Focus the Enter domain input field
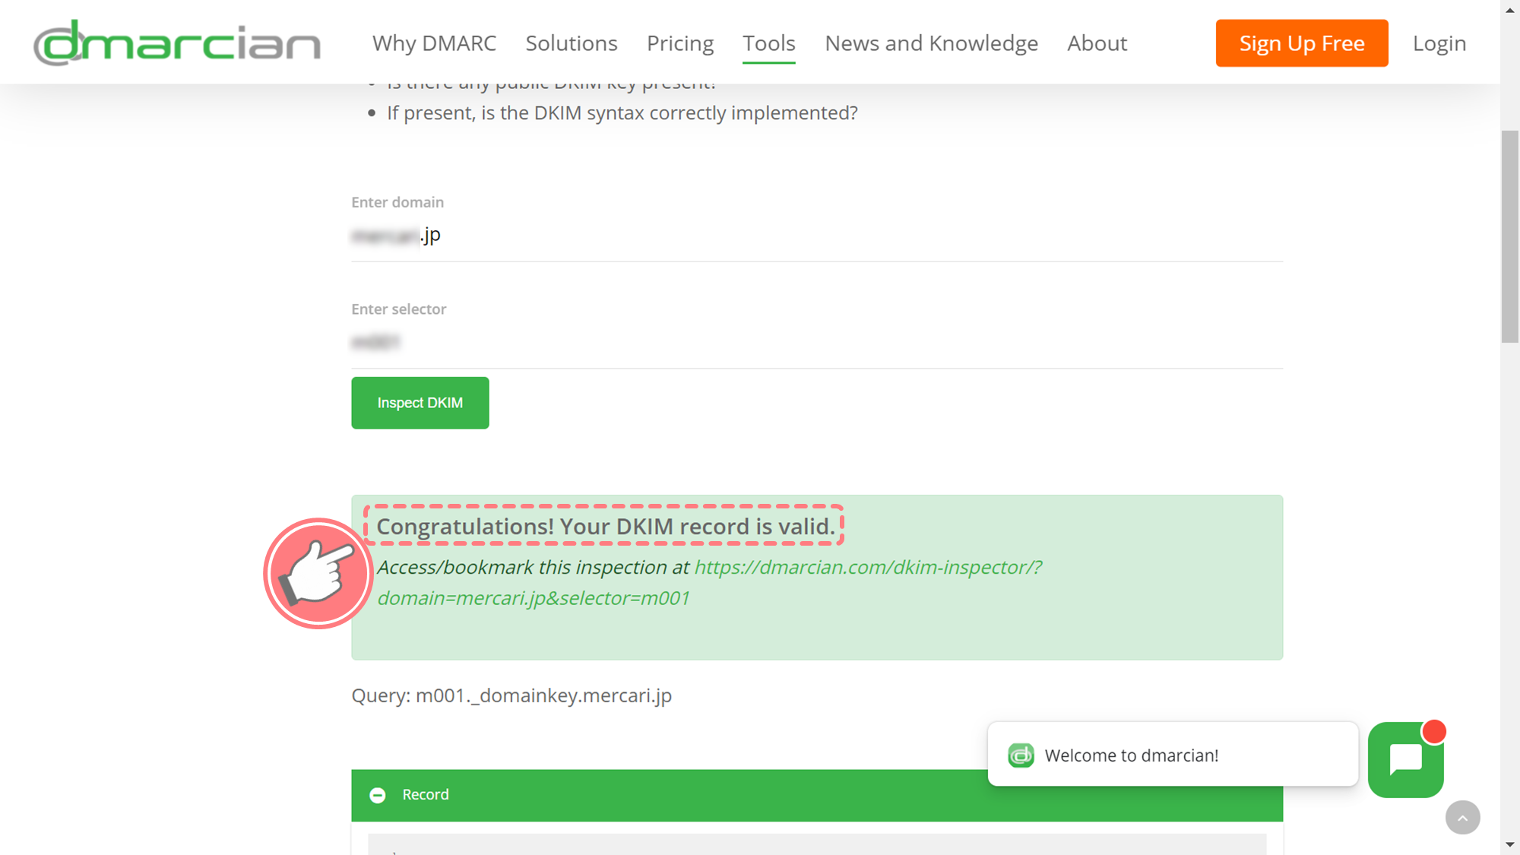 [x=817, y=236]
